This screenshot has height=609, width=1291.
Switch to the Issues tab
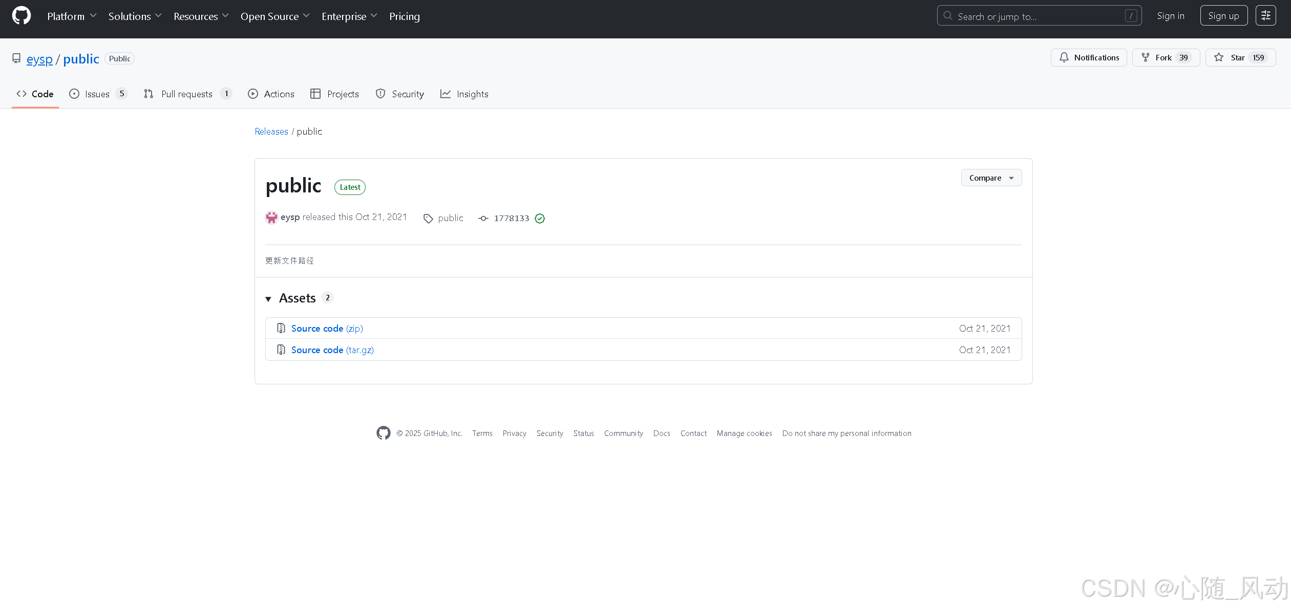(x=97, y=94)
